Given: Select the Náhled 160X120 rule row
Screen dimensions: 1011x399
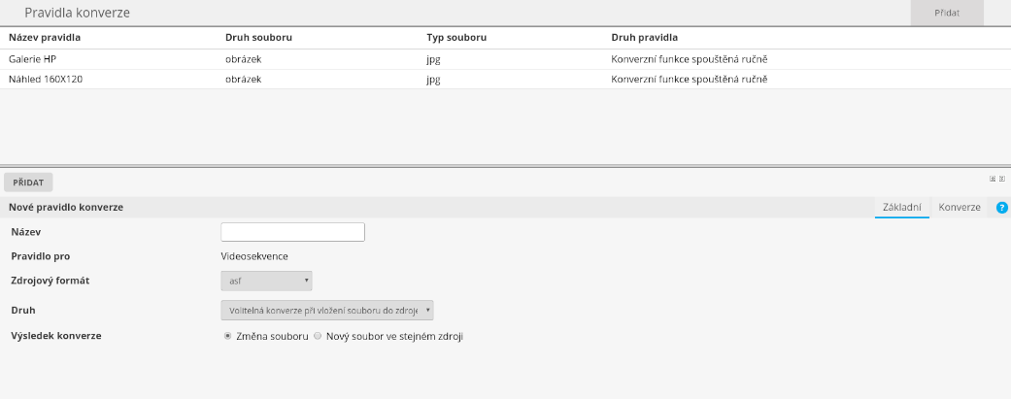Looking at the screenshot, I should 46,80.
